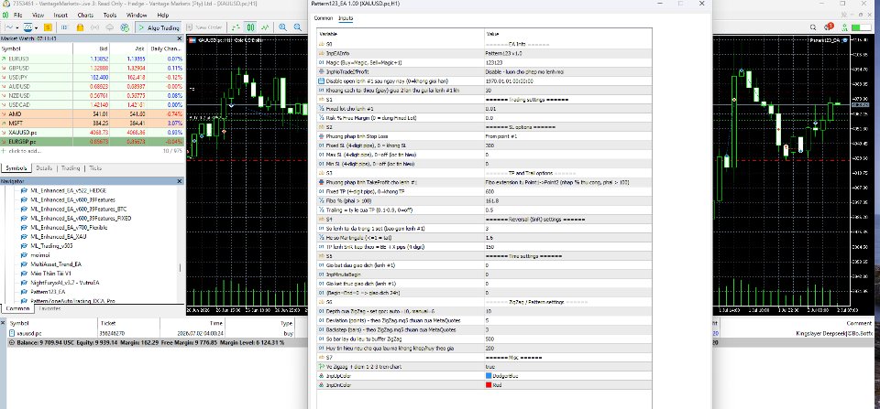Open the Charts menu
The image size is (880, 409).
pyautogui.click(x=86, y=16)
